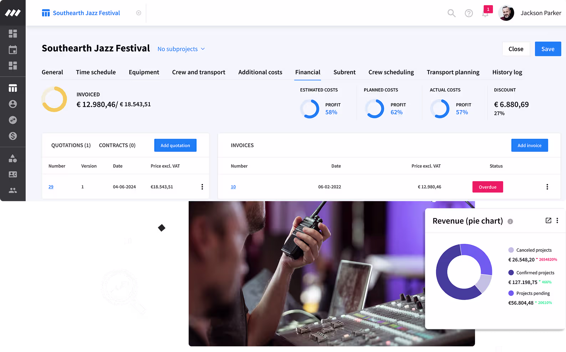Open Revenue pie chart options menu
This screenshot has width=566, height=352.
[x=557, y=221]
